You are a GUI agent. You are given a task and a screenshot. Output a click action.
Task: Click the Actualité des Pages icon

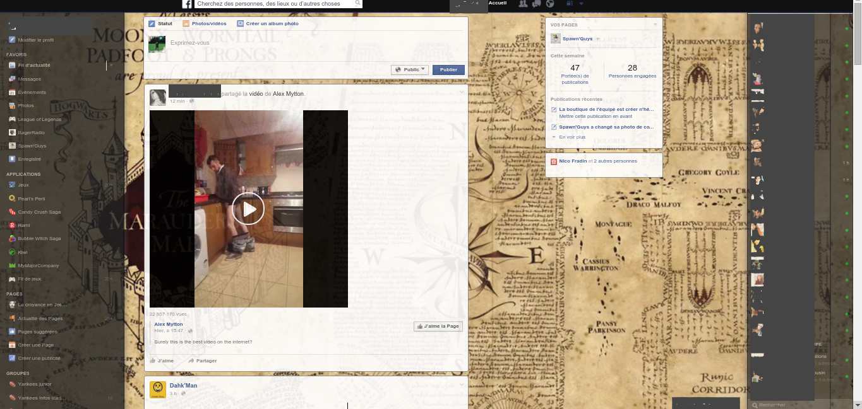click(12, 318)
